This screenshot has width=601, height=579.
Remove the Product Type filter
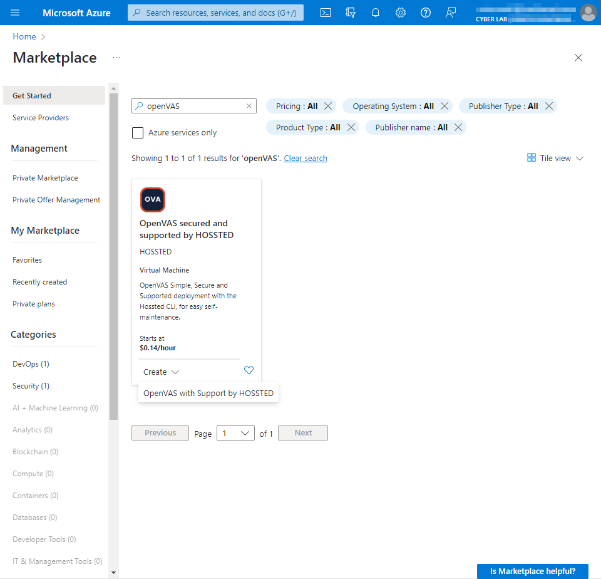click(351, 127)
